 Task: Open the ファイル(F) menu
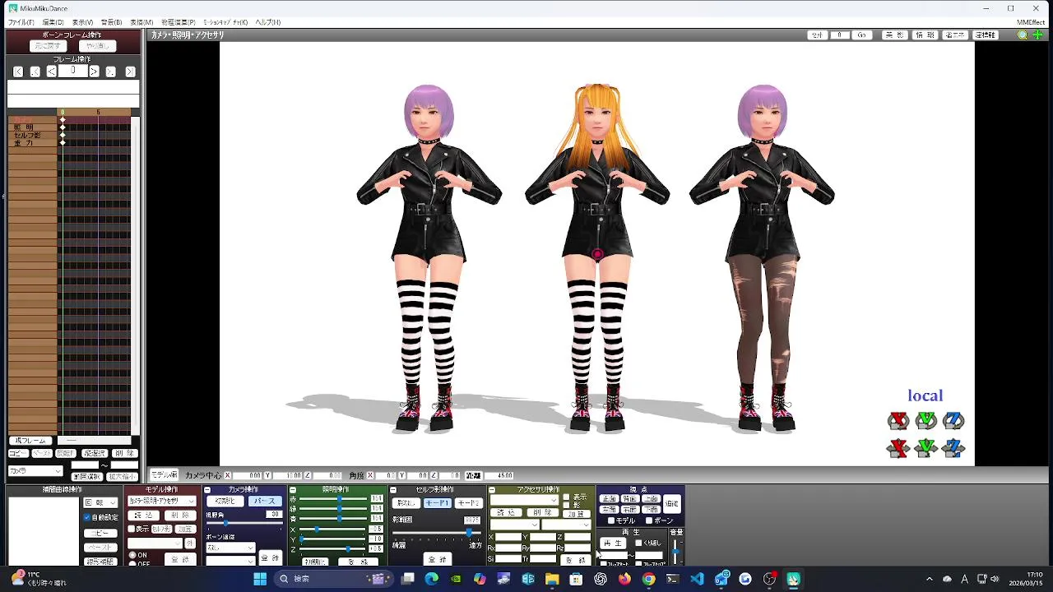pos(21,22)
